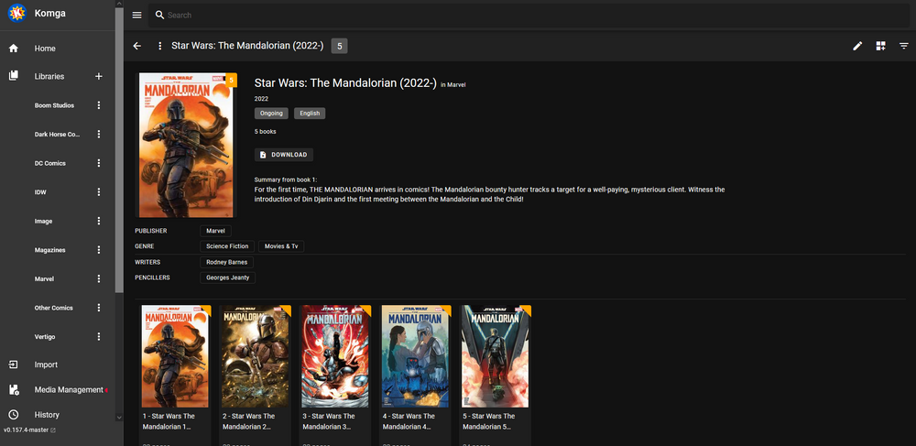Open book 5 Mandalorian cover thumbnail
Screen dimensions: 916x446
click(x=495, y=356)
